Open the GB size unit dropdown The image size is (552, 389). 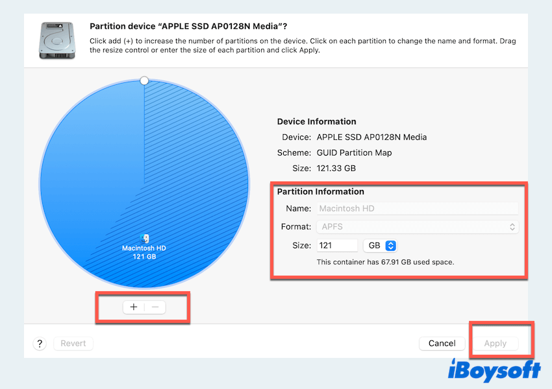pyautogui.click(x=380, y=245)
